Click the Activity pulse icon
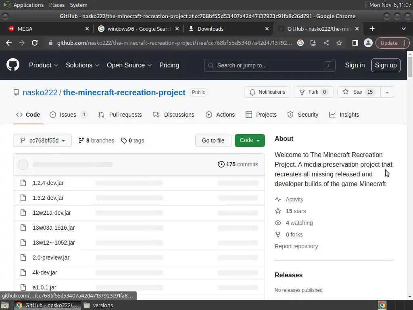This screenshot has height=310, width=413. click(x=278, y=199)
